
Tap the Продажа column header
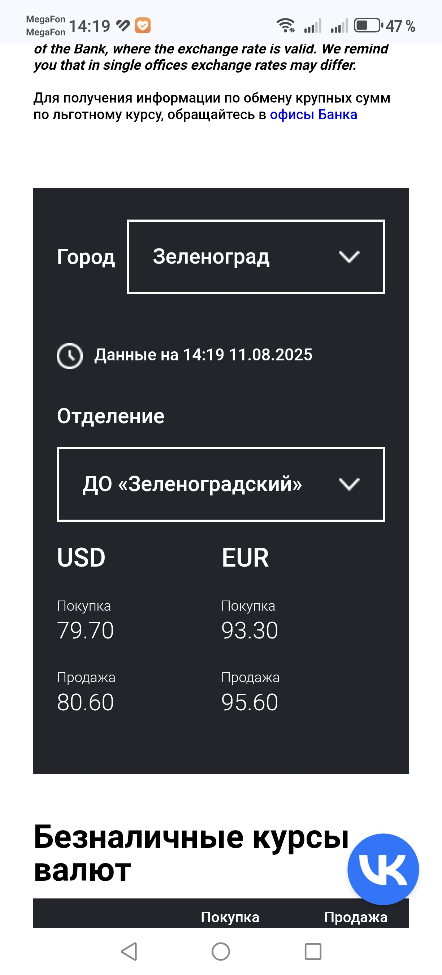pyautogui.click(x=355, y=917)
